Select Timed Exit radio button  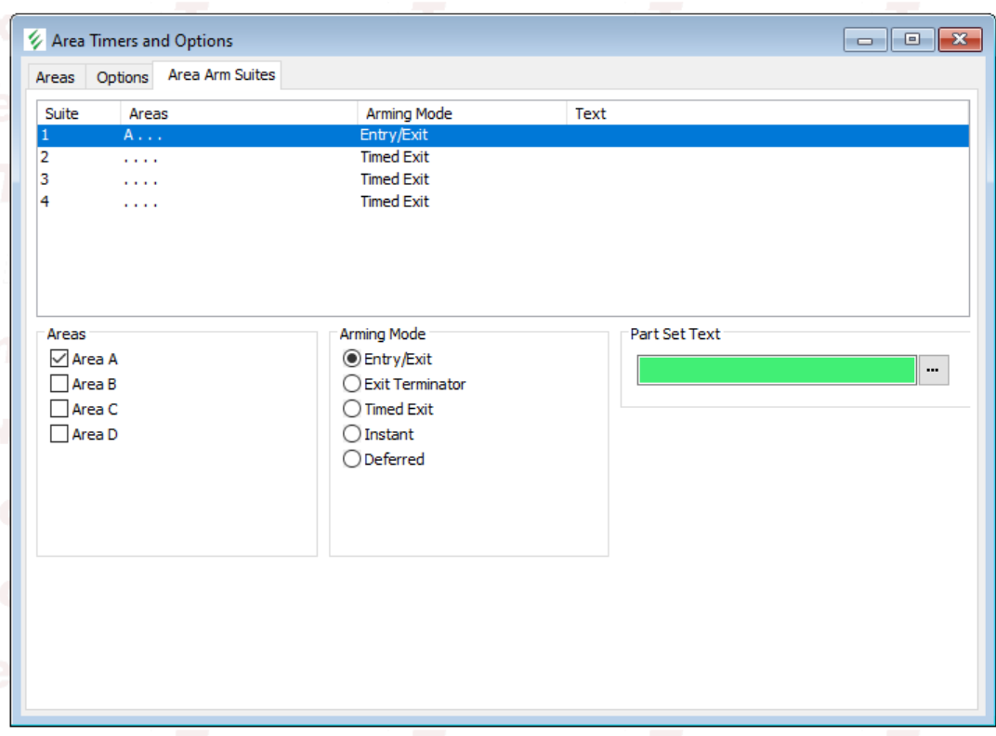[x=352, y=409]
